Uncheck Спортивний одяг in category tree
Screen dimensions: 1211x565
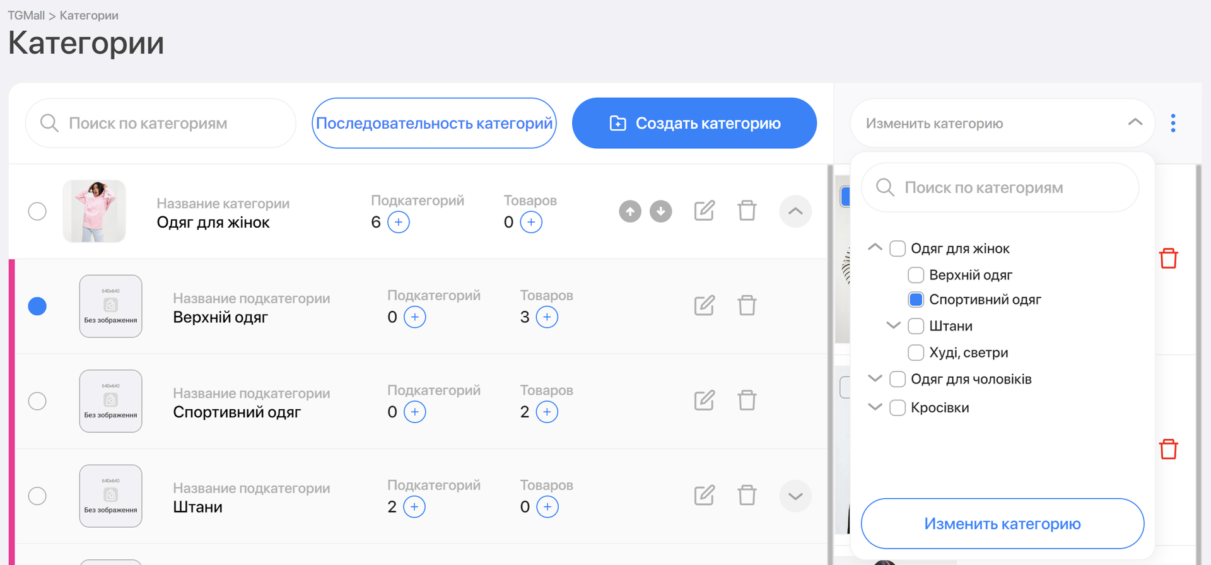tap(916, 300)
